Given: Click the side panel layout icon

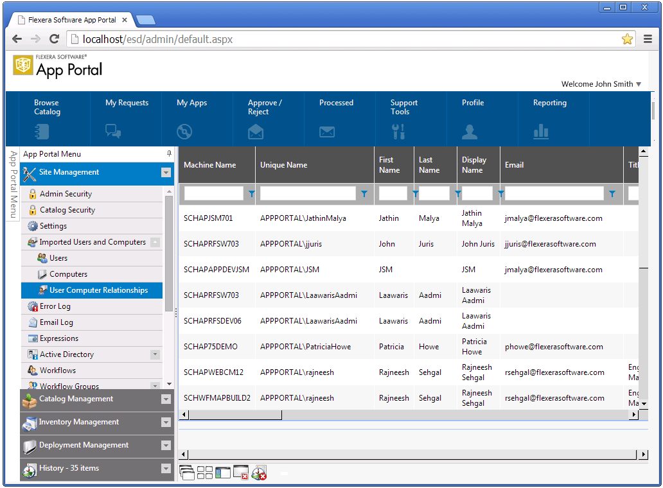Looking at the screenshot, I should tap(223, 473).
